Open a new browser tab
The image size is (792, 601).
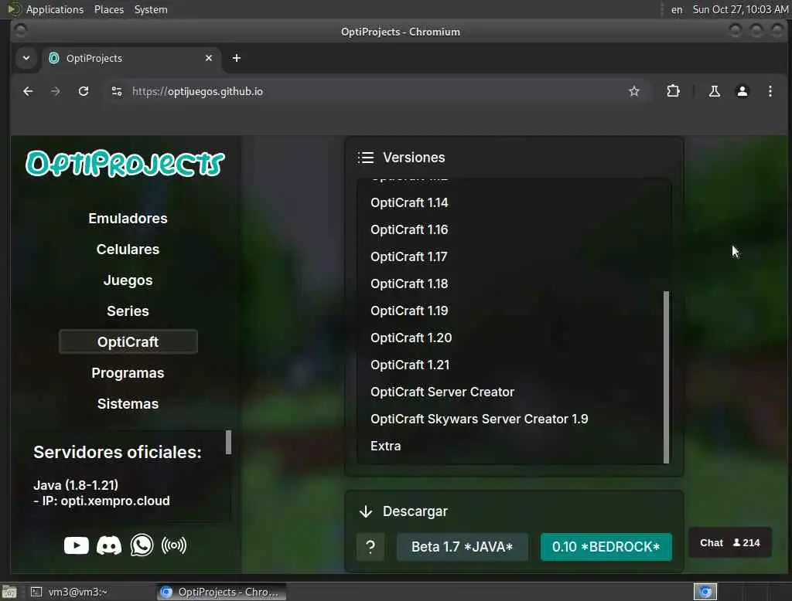[x=237, y=58]
